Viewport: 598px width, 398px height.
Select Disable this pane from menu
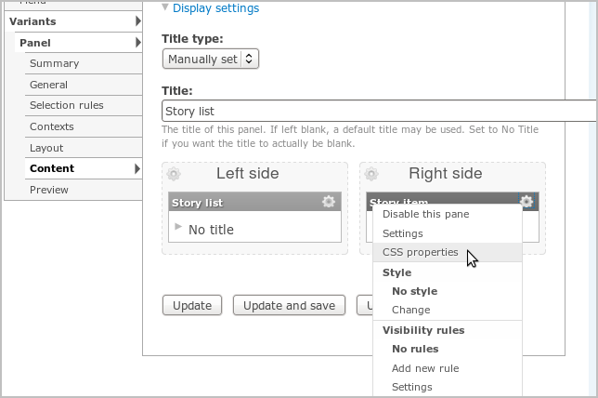click(x=425, y=214)
